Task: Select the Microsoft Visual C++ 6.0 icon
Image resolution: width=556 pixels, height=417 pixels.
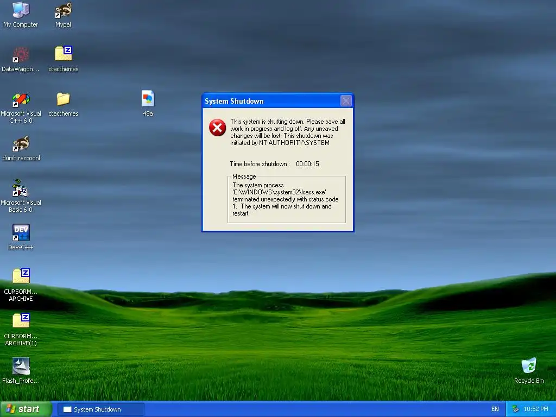Action: pyautogui.click(x=21, y=99)
